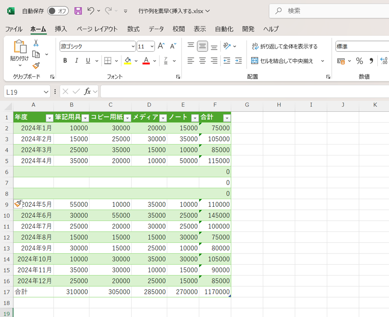Click the phonetic guide (furigana) icon

point(166,61)
